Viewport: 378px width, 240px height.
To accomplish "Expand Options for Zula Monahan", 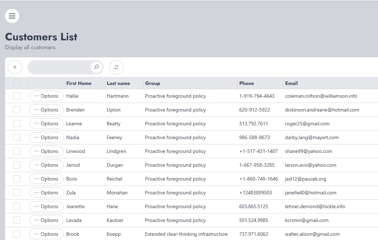I will [x=46, y=193].
